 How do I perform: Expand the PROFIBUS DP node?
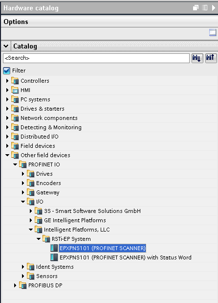15,285
